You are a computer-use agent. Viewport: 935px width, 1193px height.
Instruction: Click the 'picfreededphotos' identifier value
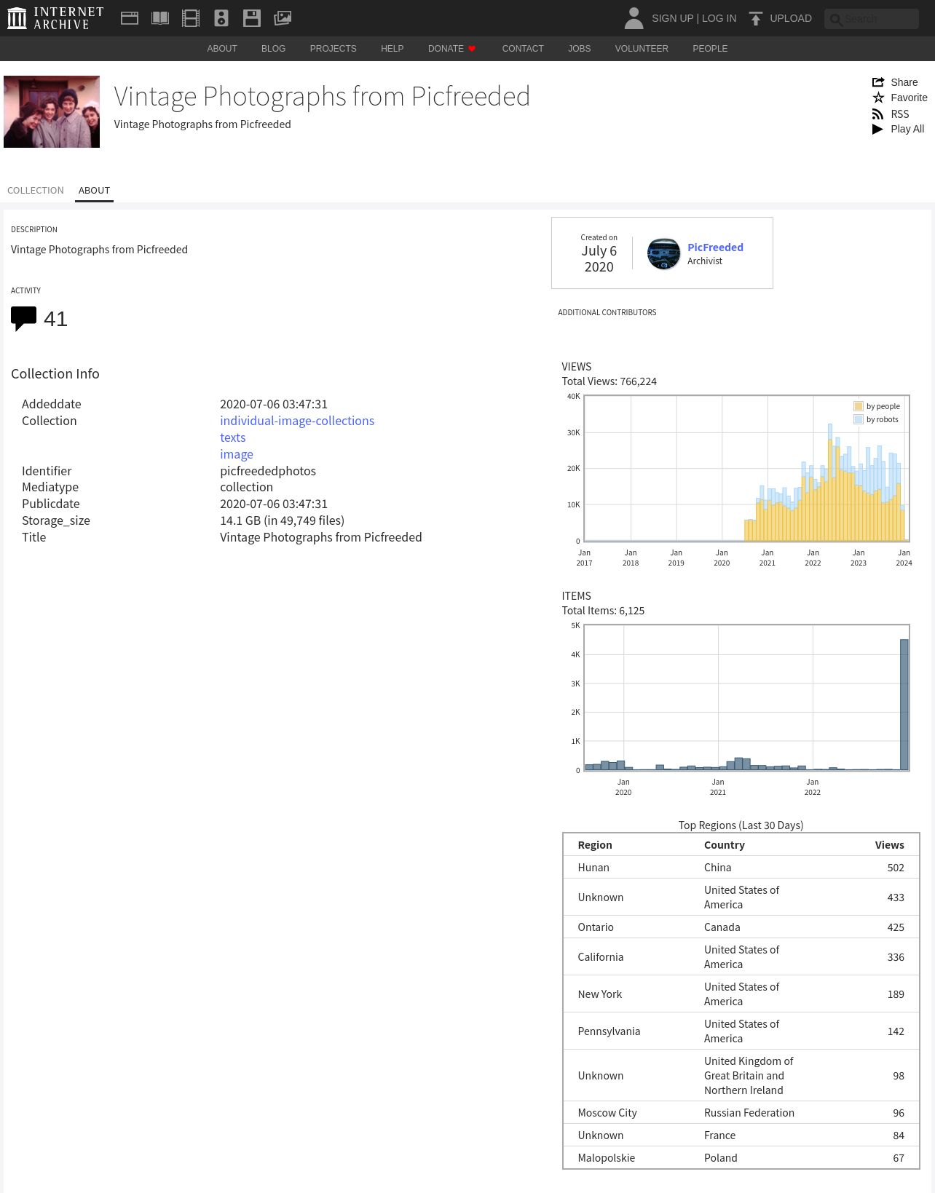tap(268, 471)
